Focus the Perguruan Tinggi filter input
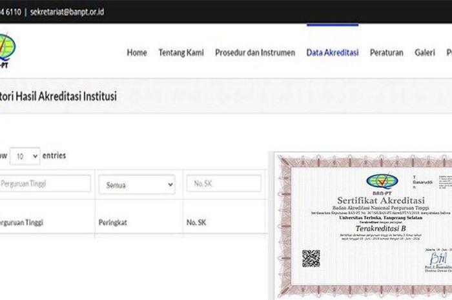This screenshot has width=452, height=300. [45, 183]
